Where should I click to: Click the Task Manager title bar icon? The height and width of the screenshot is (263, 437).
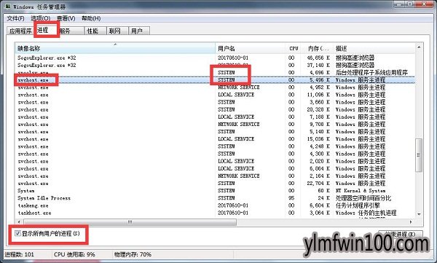(7, 6)
